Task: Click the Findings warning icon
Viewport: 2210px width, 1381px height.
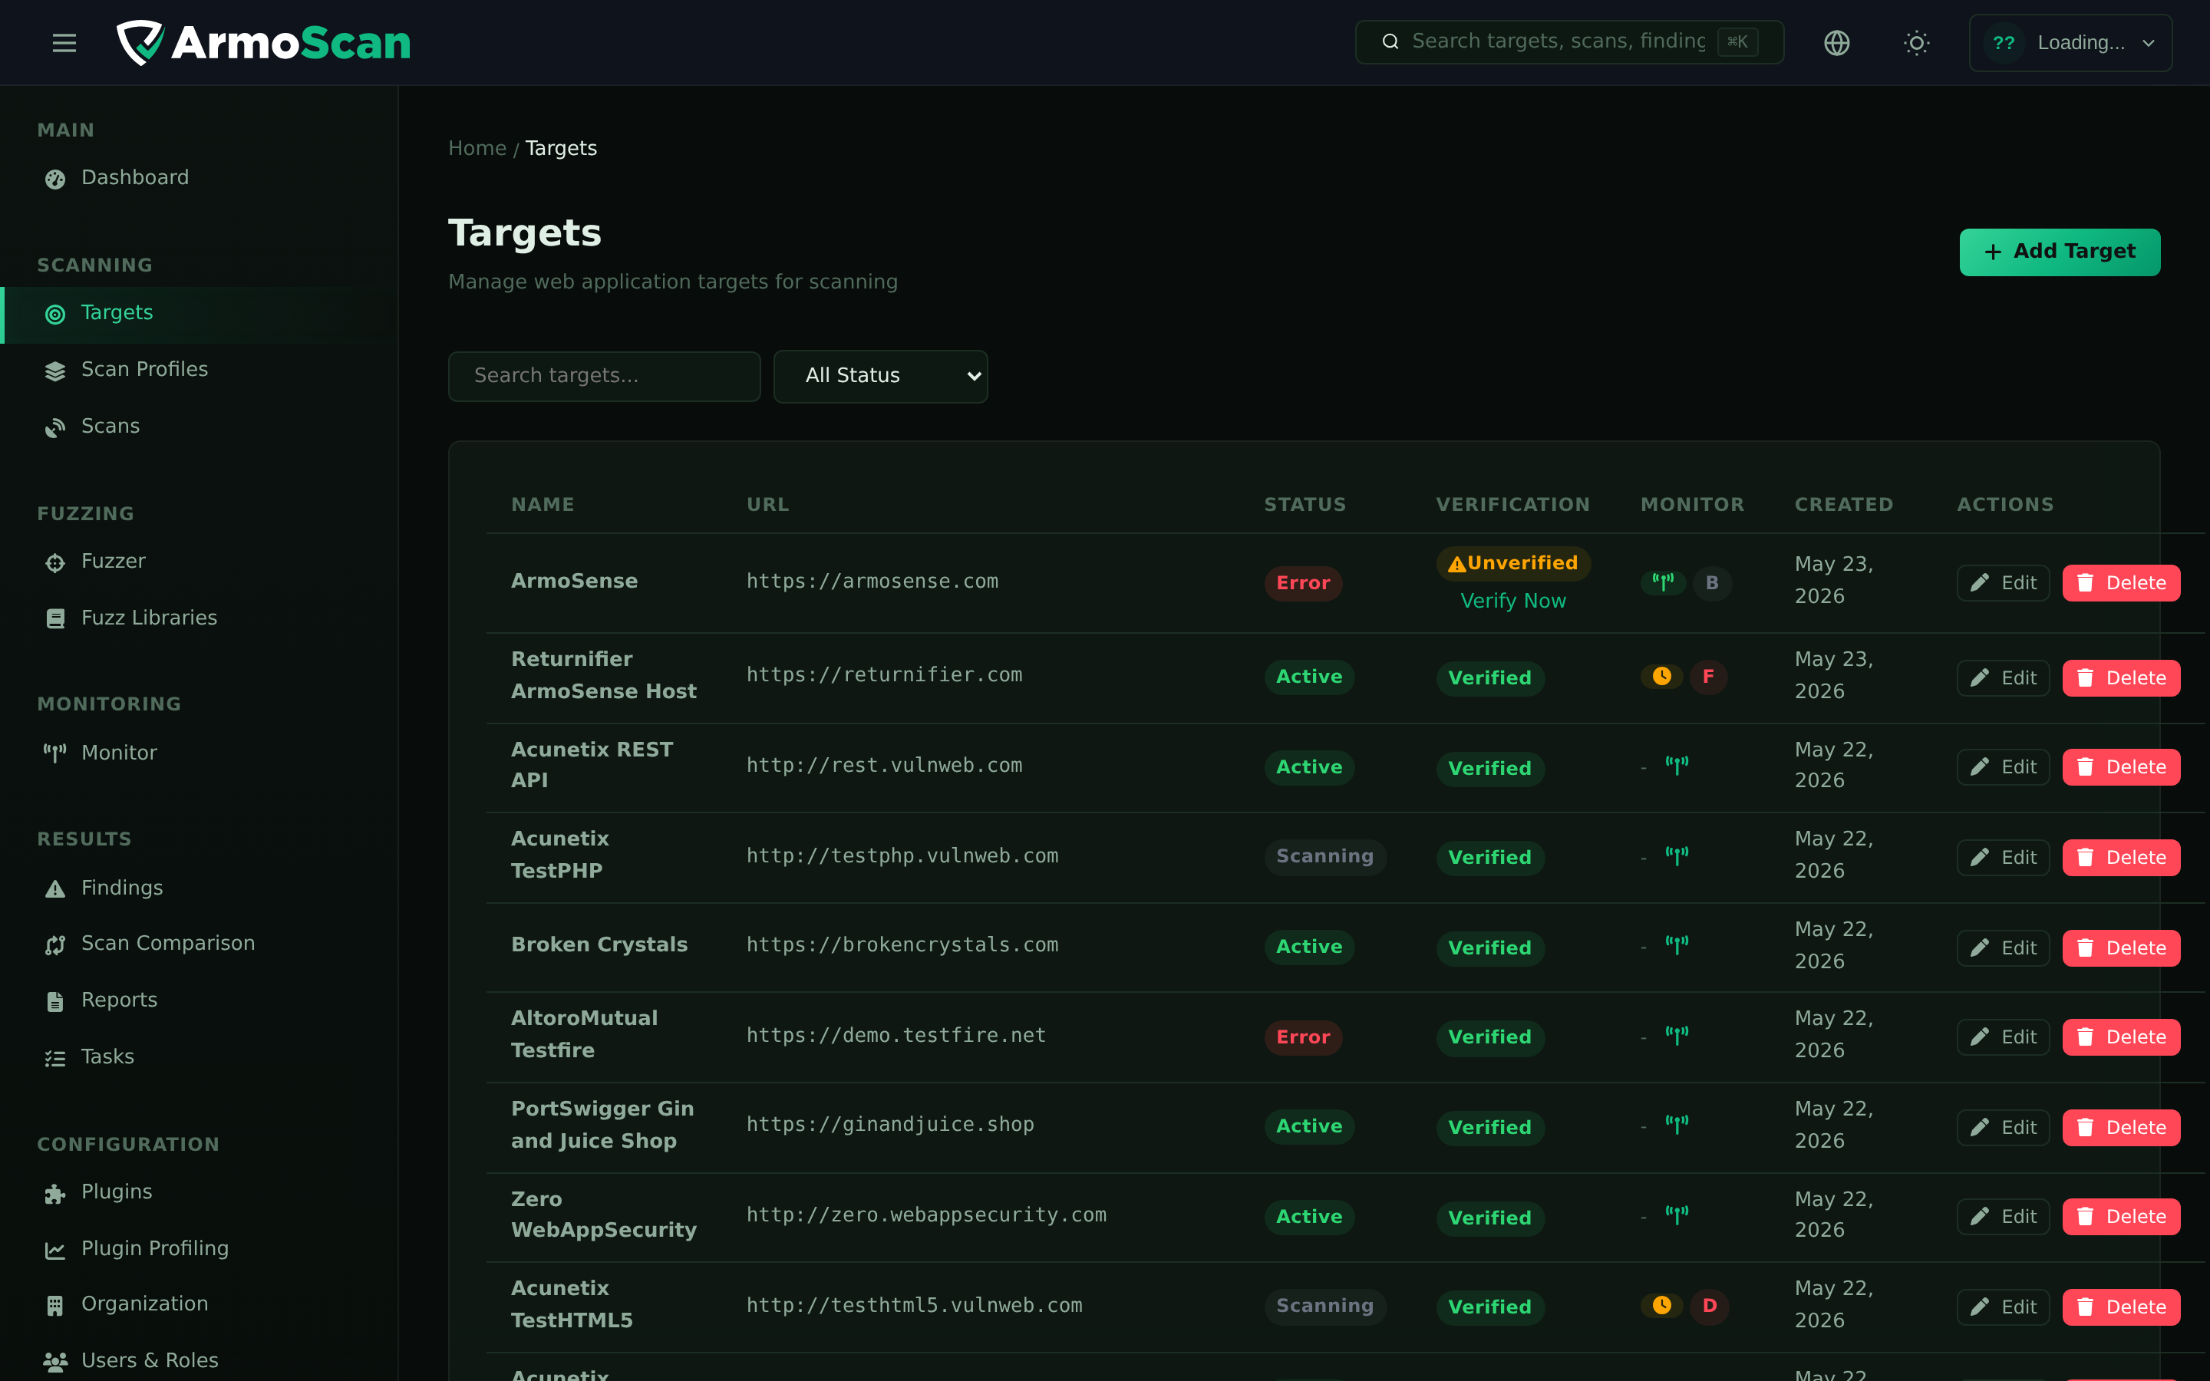Action: (x=54, y=888)
